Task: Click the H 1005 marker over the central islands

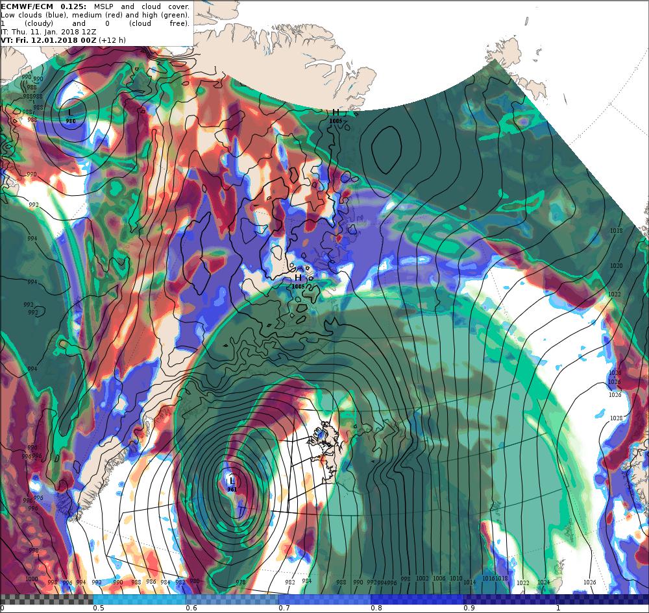Action: pyautogui.click(x=298, y=282)
